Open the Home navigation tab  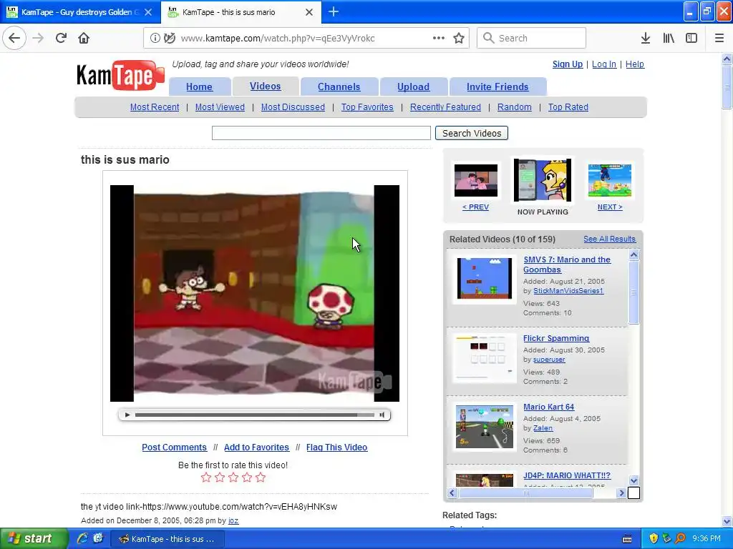coord(199,86)
